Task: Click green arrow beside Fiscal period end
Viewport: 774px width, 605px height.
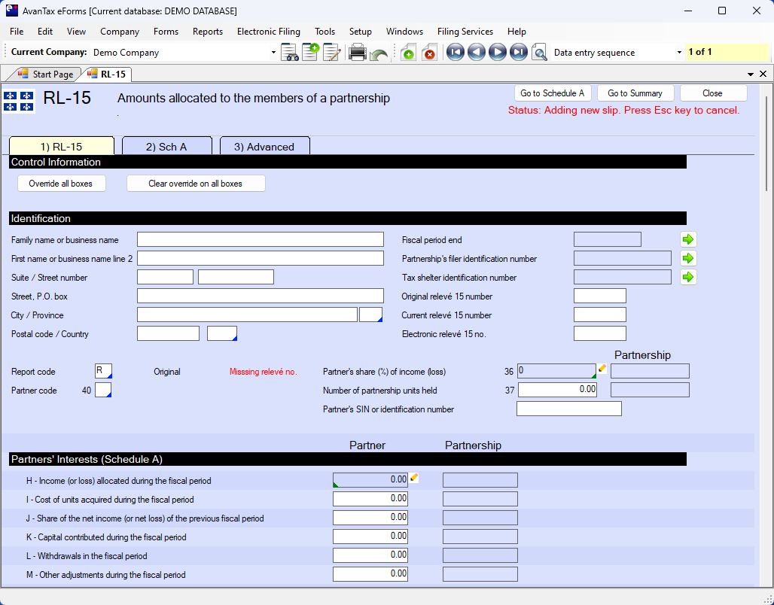Action: pyautogui.click(x=687, y=239)
